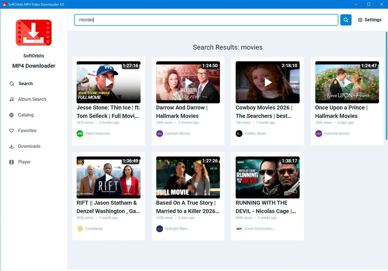The height and width of the screenshot is (271, 388).
Task: Click the blue magnifier search button
Action: click(x=346, y=20)
